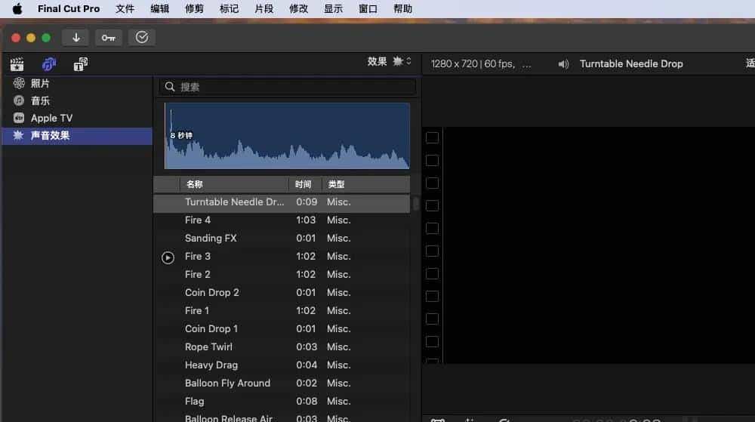Select the Fire 1 sound effect
Image resolution: width=755 pixels, height=422 pixels.
282,311
